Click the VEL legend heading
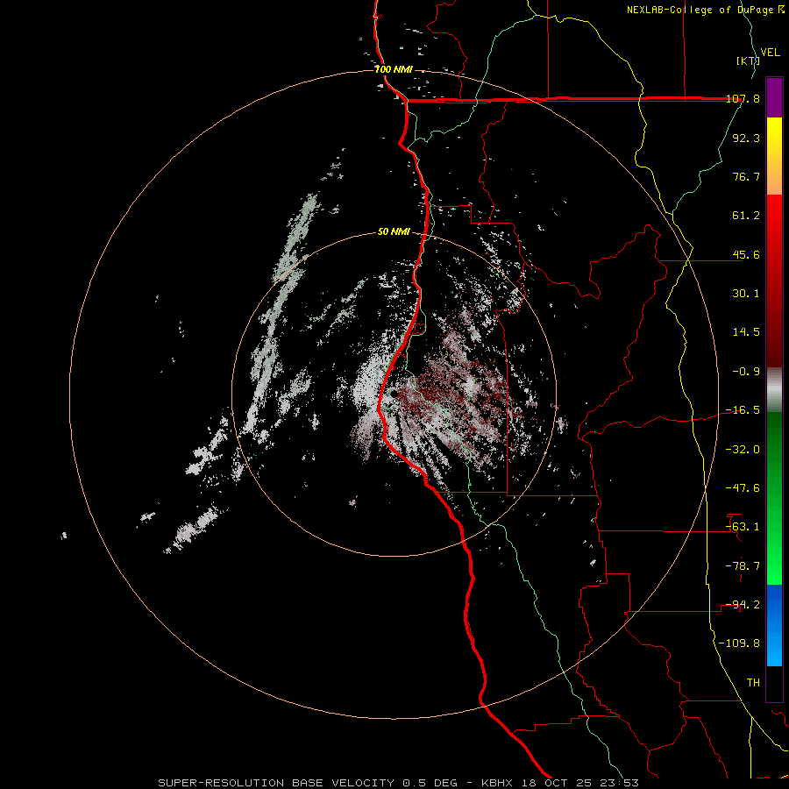Screen dimensions: 789x789 tap(770, 52)
